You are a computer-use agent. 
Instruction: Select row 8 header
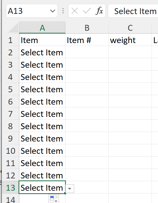click(10, 126)
